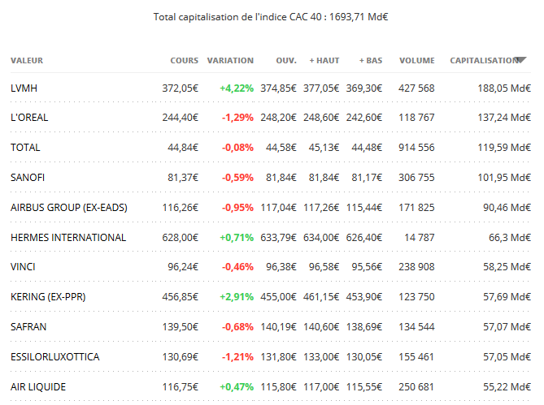Sort table by CAPITALISATION column header
The height and width of the screenshot is (405, 544).
(485, 61)
